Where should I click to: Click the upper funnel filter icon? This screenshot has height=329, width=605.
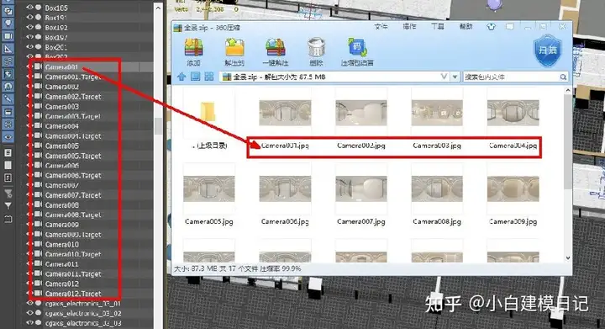tap(8, 194)
